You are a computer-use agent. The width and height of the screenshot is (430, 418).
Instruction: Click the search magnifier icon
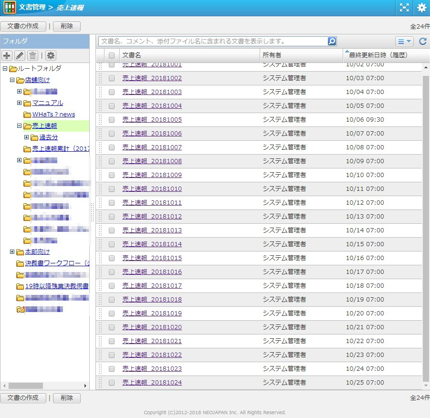coord(332,42)
